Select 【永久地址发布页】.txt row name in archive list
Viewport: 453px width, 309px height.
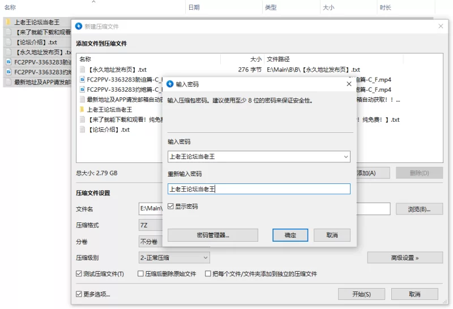click(x=117, y=70)
